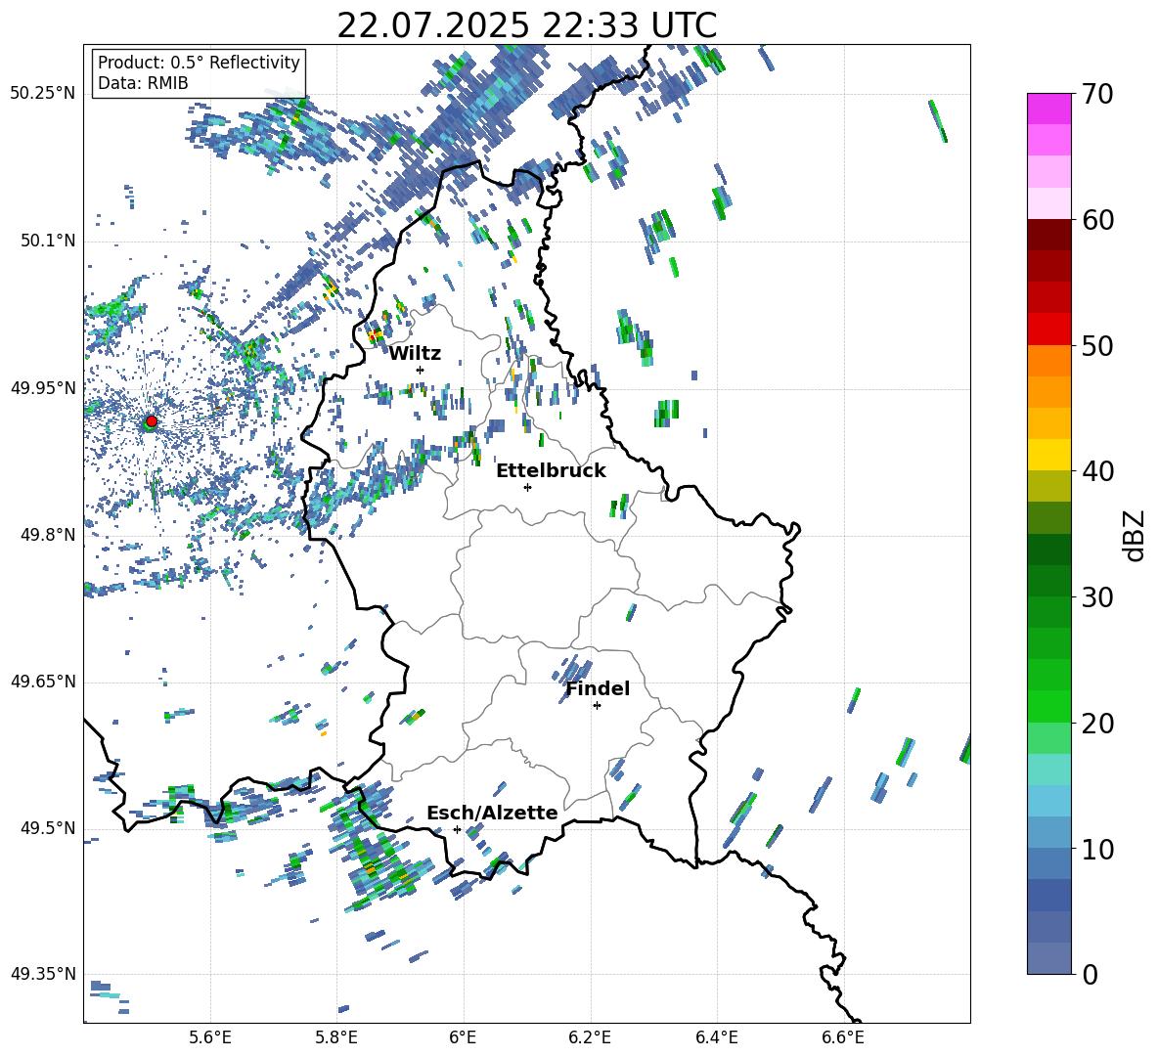Click the 20 colorbar tick label
Screen dimensions: 1158x1057
coord(1097,724)
